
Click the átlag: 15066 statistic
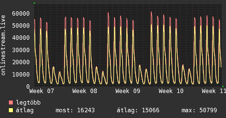(138, 110)
